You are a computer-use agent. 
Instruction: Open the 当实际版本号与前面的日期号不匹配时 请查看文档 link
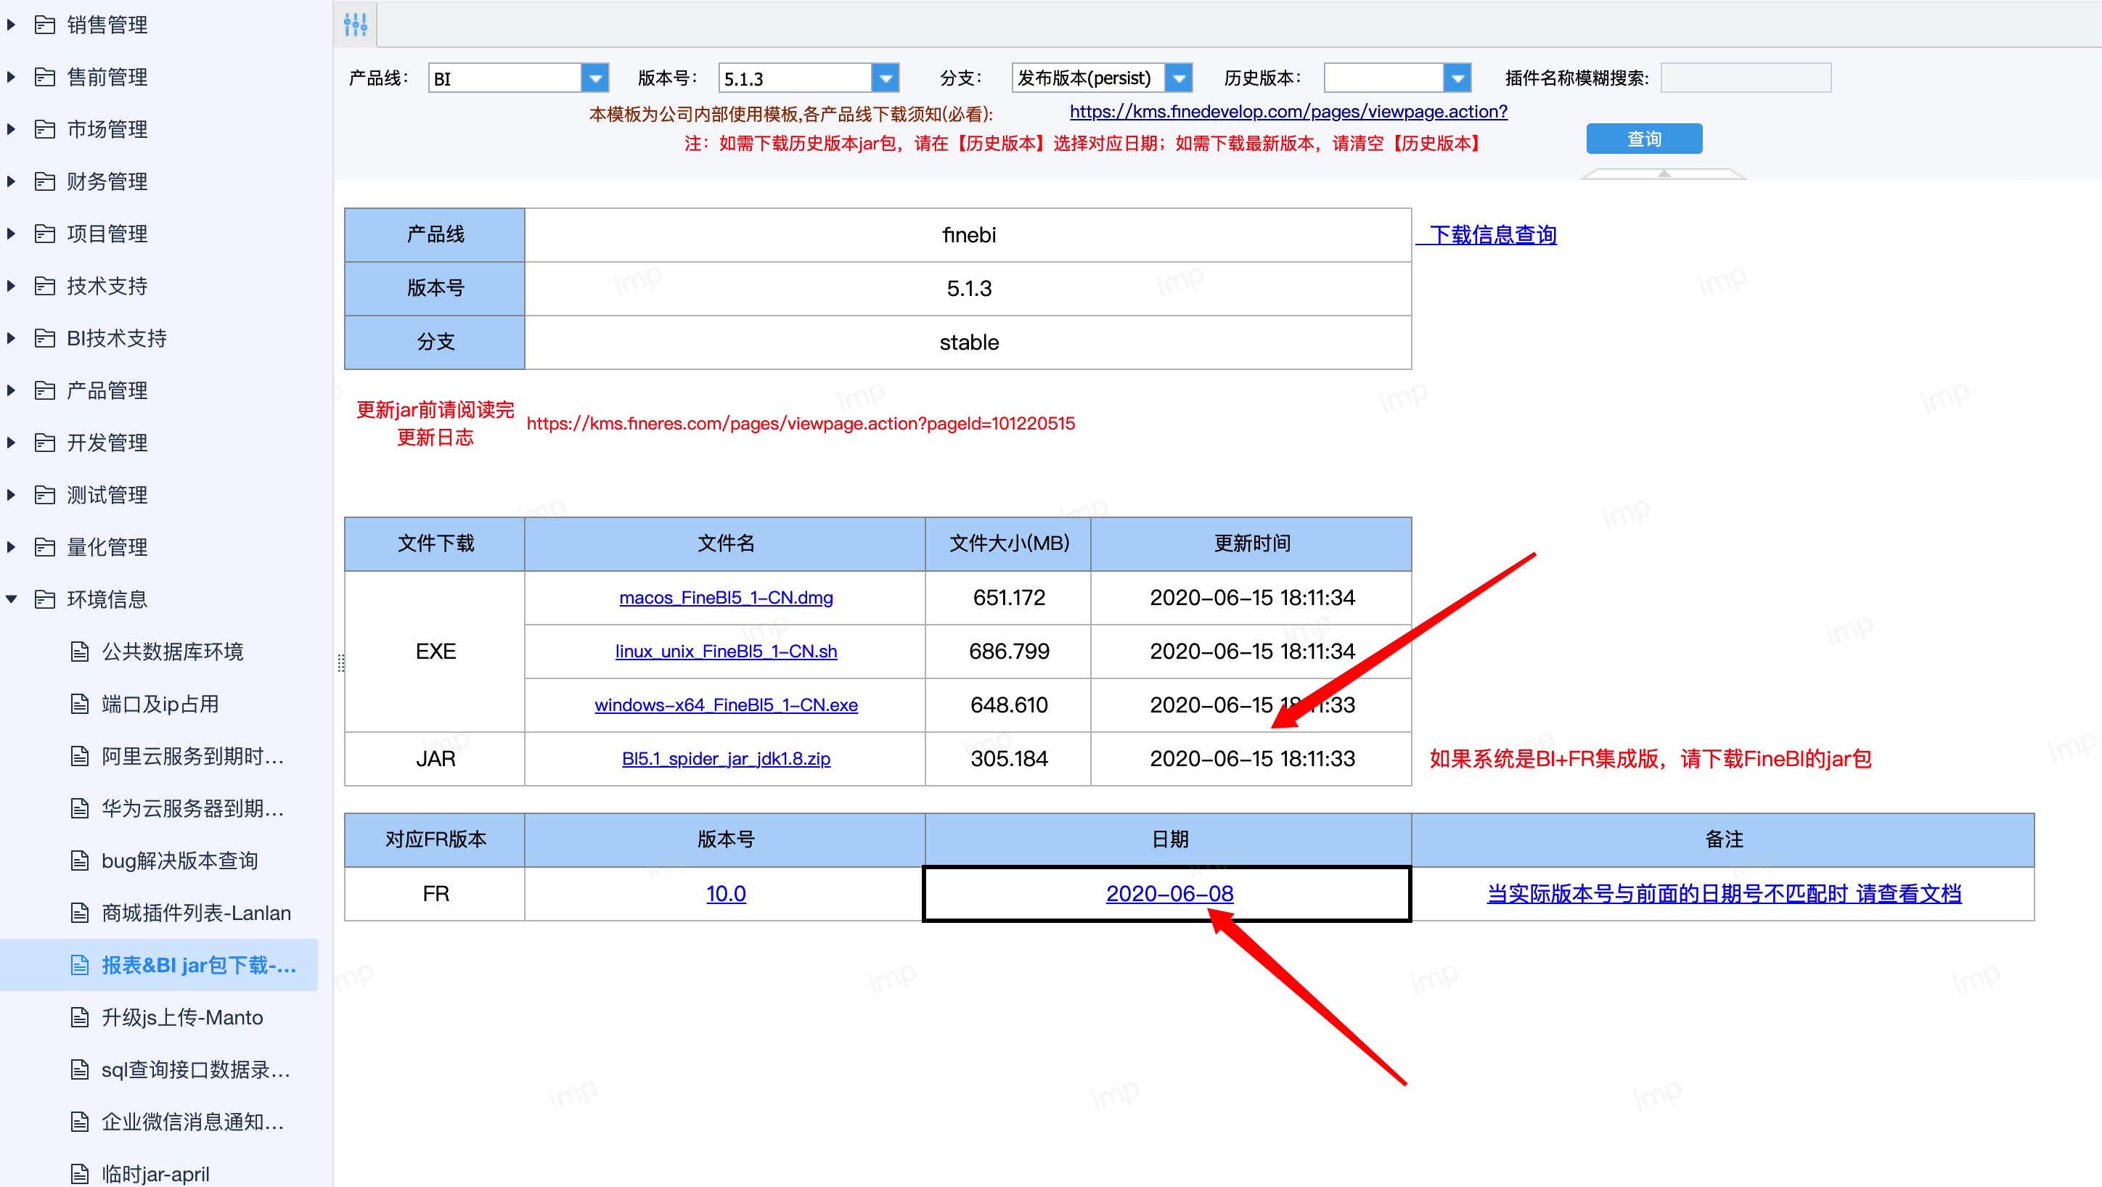(1723, 893)
